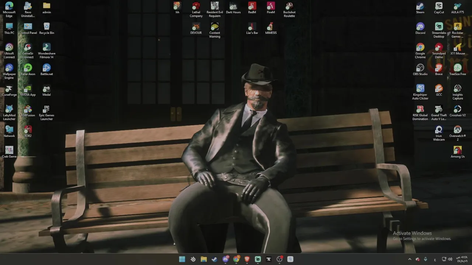Expand the hidden tray icons chevron
The height and width of the screenshot is (265, 472).
410,259
